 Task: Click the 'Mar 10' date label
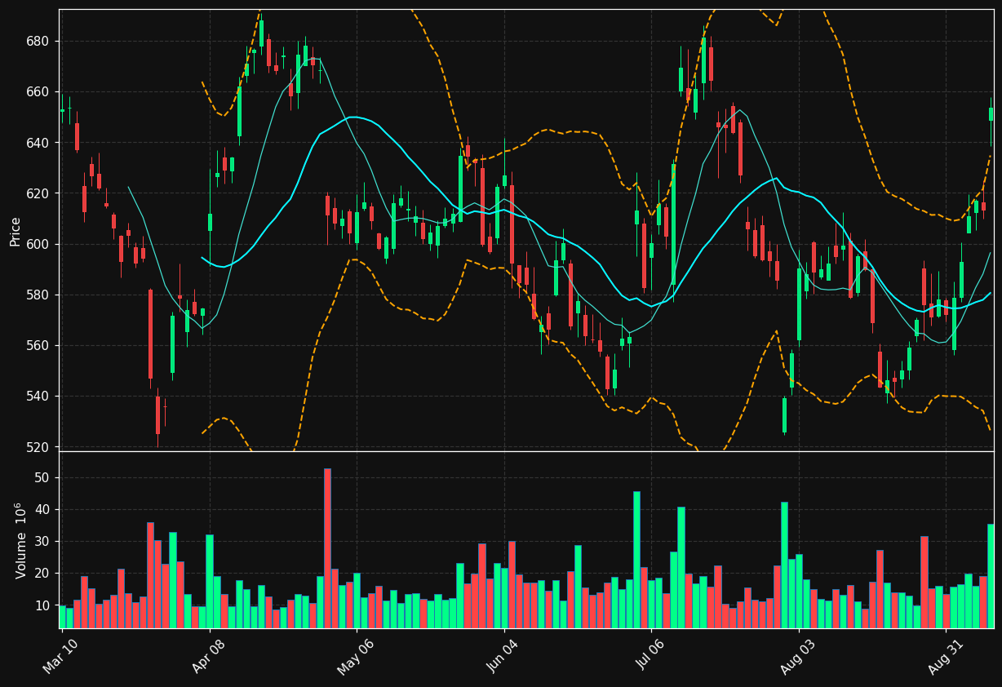(61, 656)
